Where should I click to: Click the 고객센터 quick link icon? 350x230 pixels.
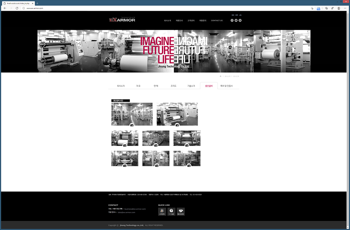pyautogui.click(x=162, y=212)
